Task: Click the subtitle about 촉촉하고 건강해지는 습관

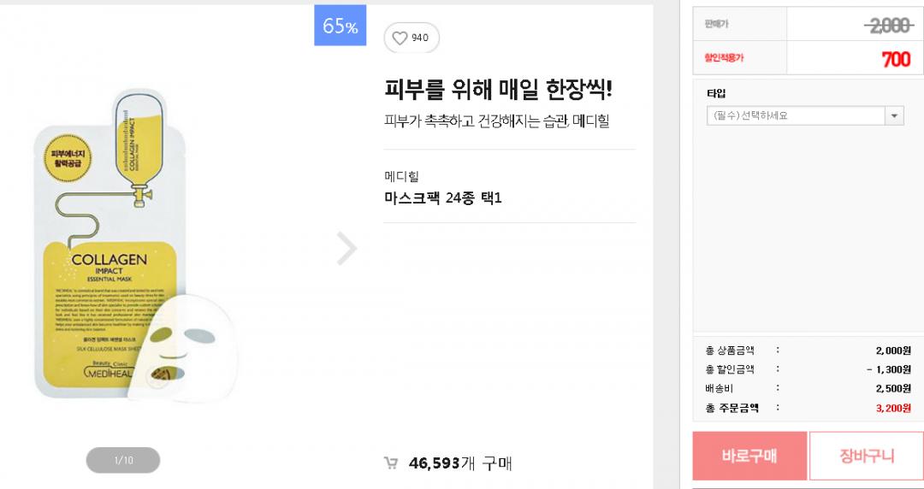Action: (496, 121)
